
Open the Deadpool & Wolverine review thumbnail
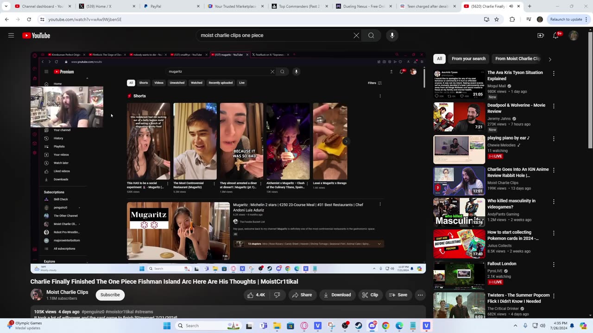click(459, 117)
